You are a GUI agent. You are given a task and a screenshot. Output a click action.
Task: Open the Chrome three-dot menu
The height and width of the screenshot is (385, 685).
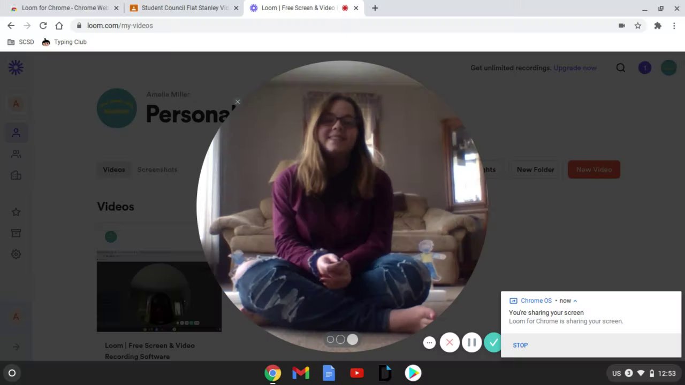click(x=674, y=26)
